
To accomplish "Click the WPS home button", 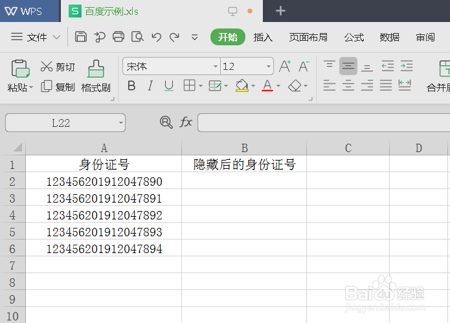I will pyautogui.click(x=30, y=11).
